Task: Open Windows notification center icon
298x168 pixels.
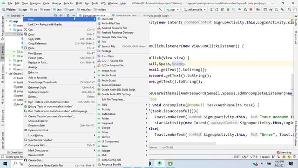Action: coord(291,164)
